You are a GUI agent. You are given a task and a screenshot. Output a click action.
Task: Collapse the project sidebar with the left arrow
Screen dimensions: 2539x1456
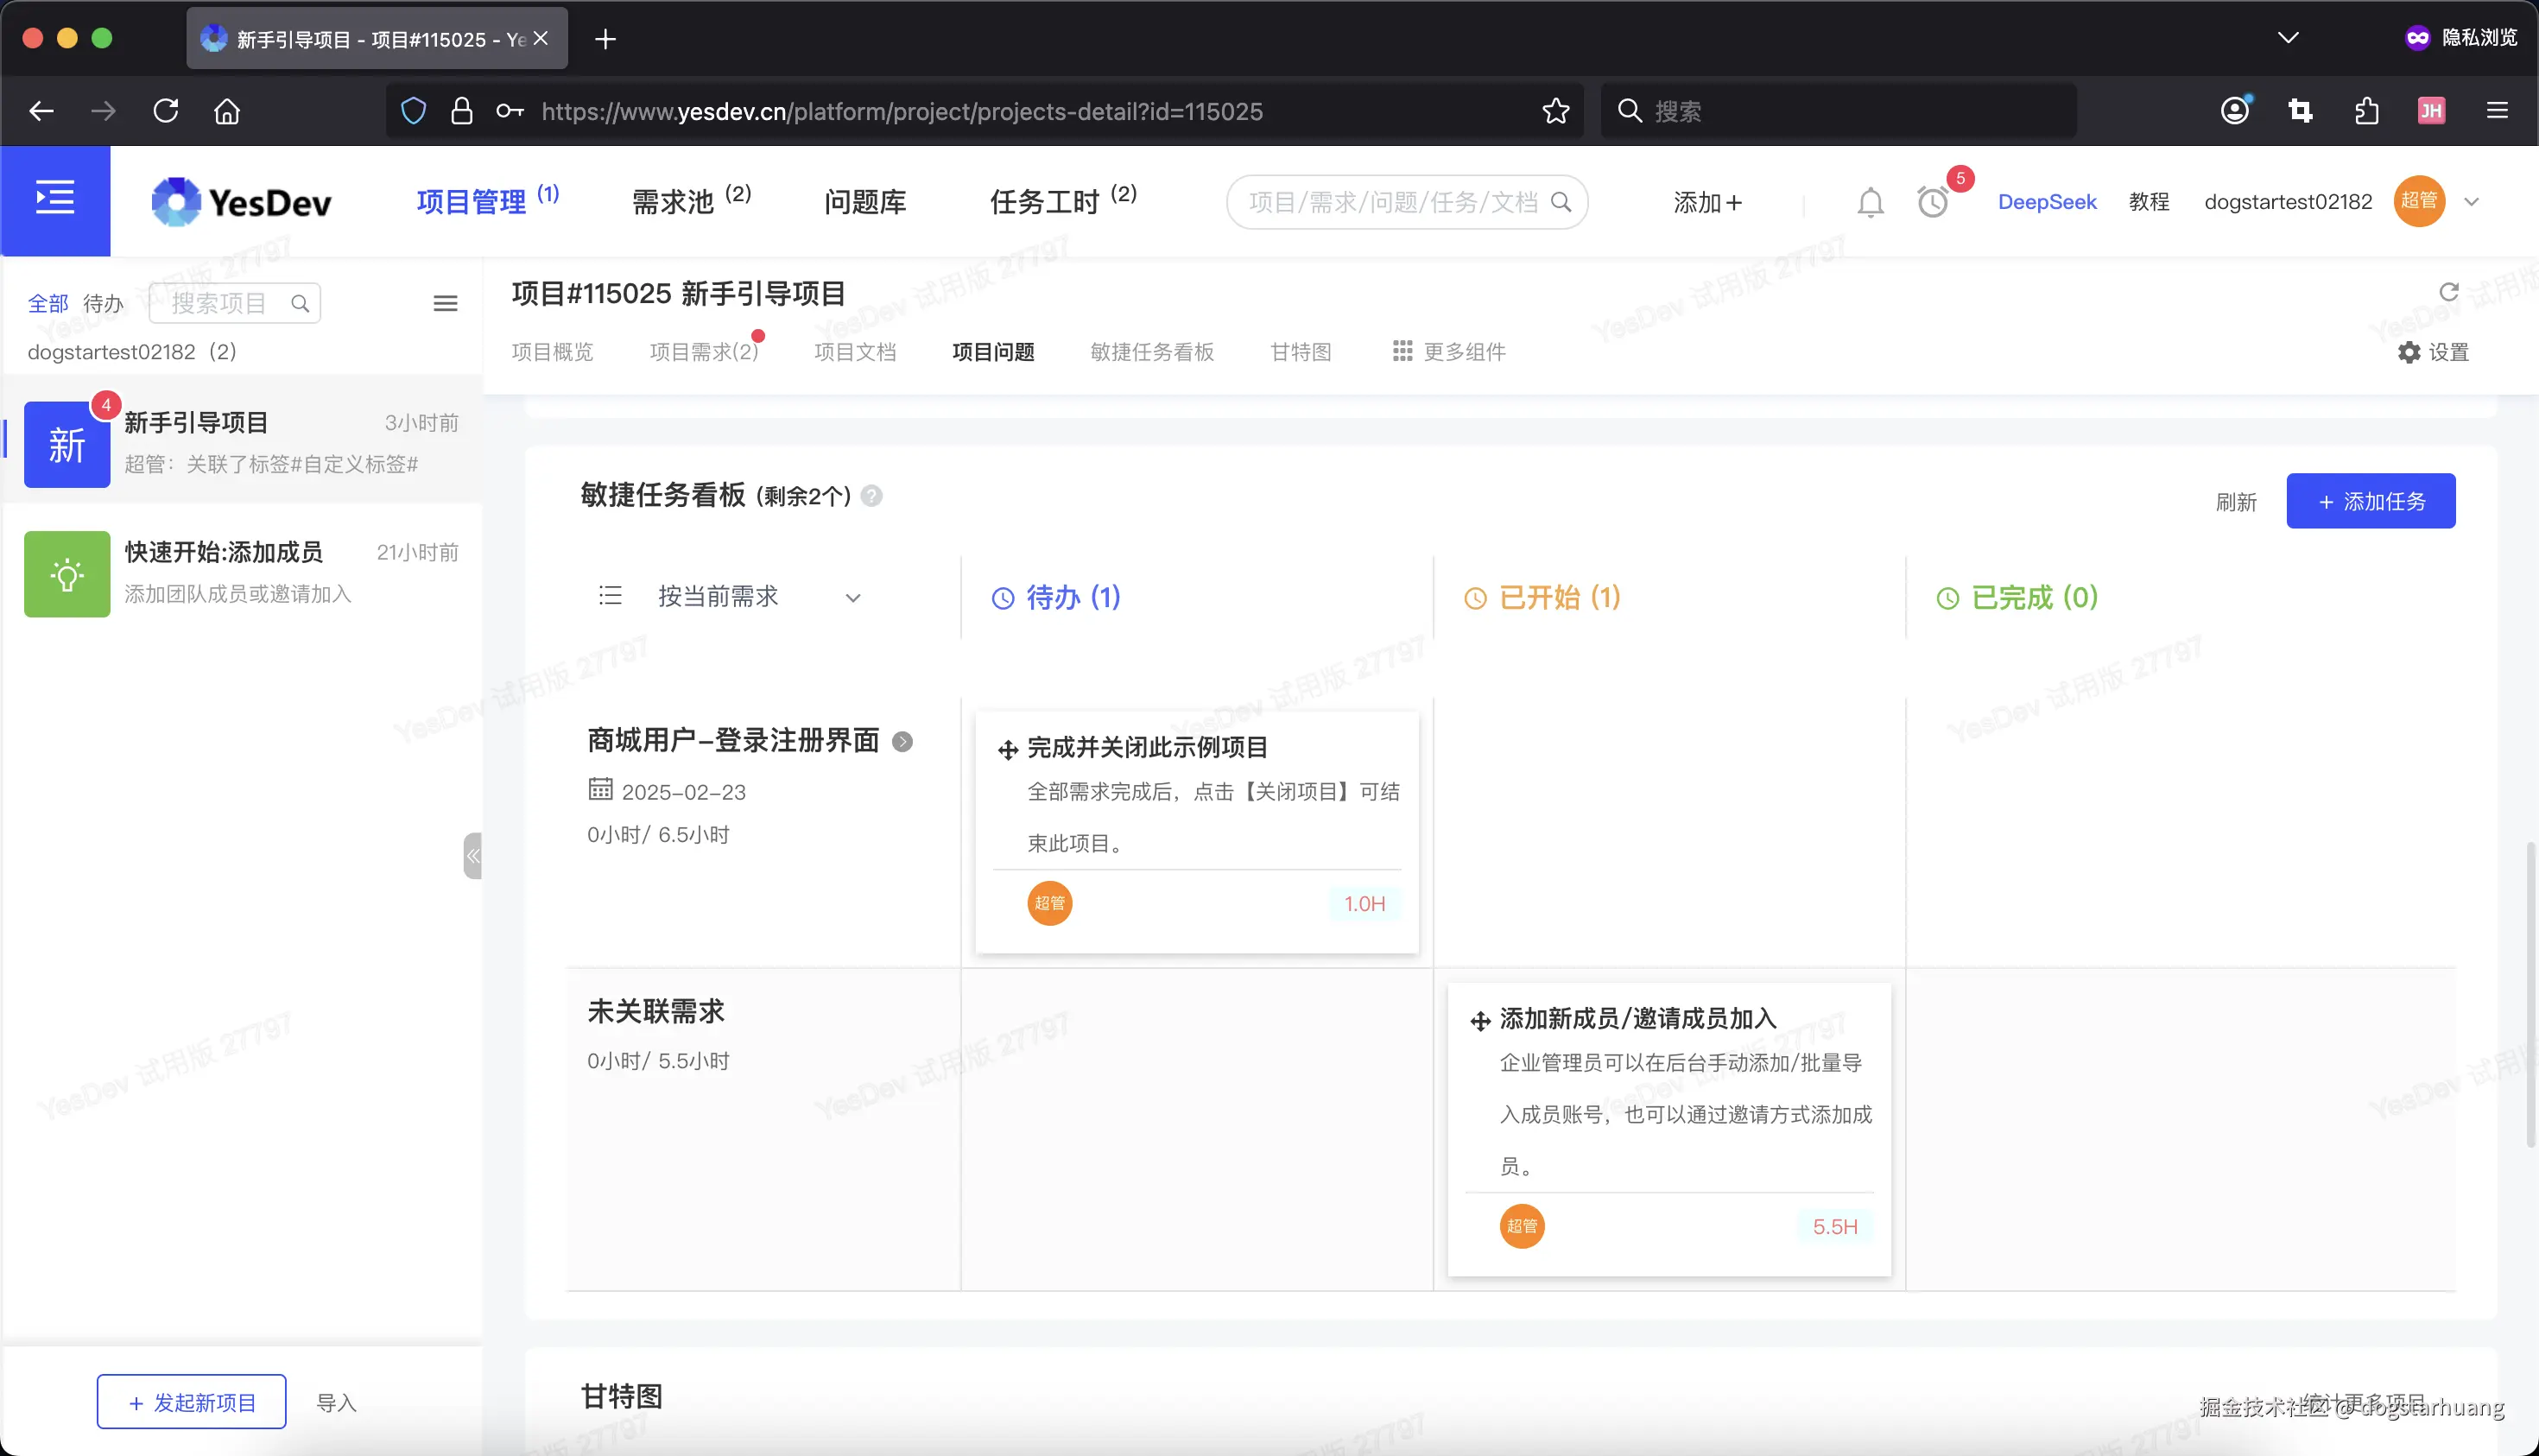click(x=472, y=855)
